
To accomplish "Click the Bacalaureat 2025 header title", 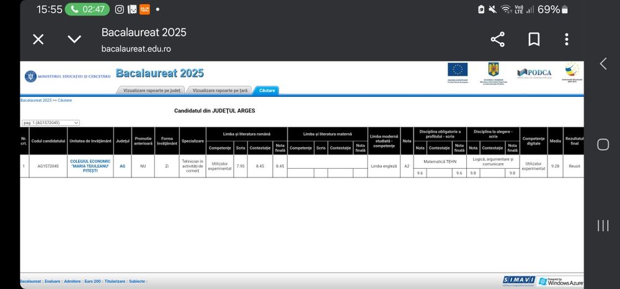I will click(x=160, y=73).
